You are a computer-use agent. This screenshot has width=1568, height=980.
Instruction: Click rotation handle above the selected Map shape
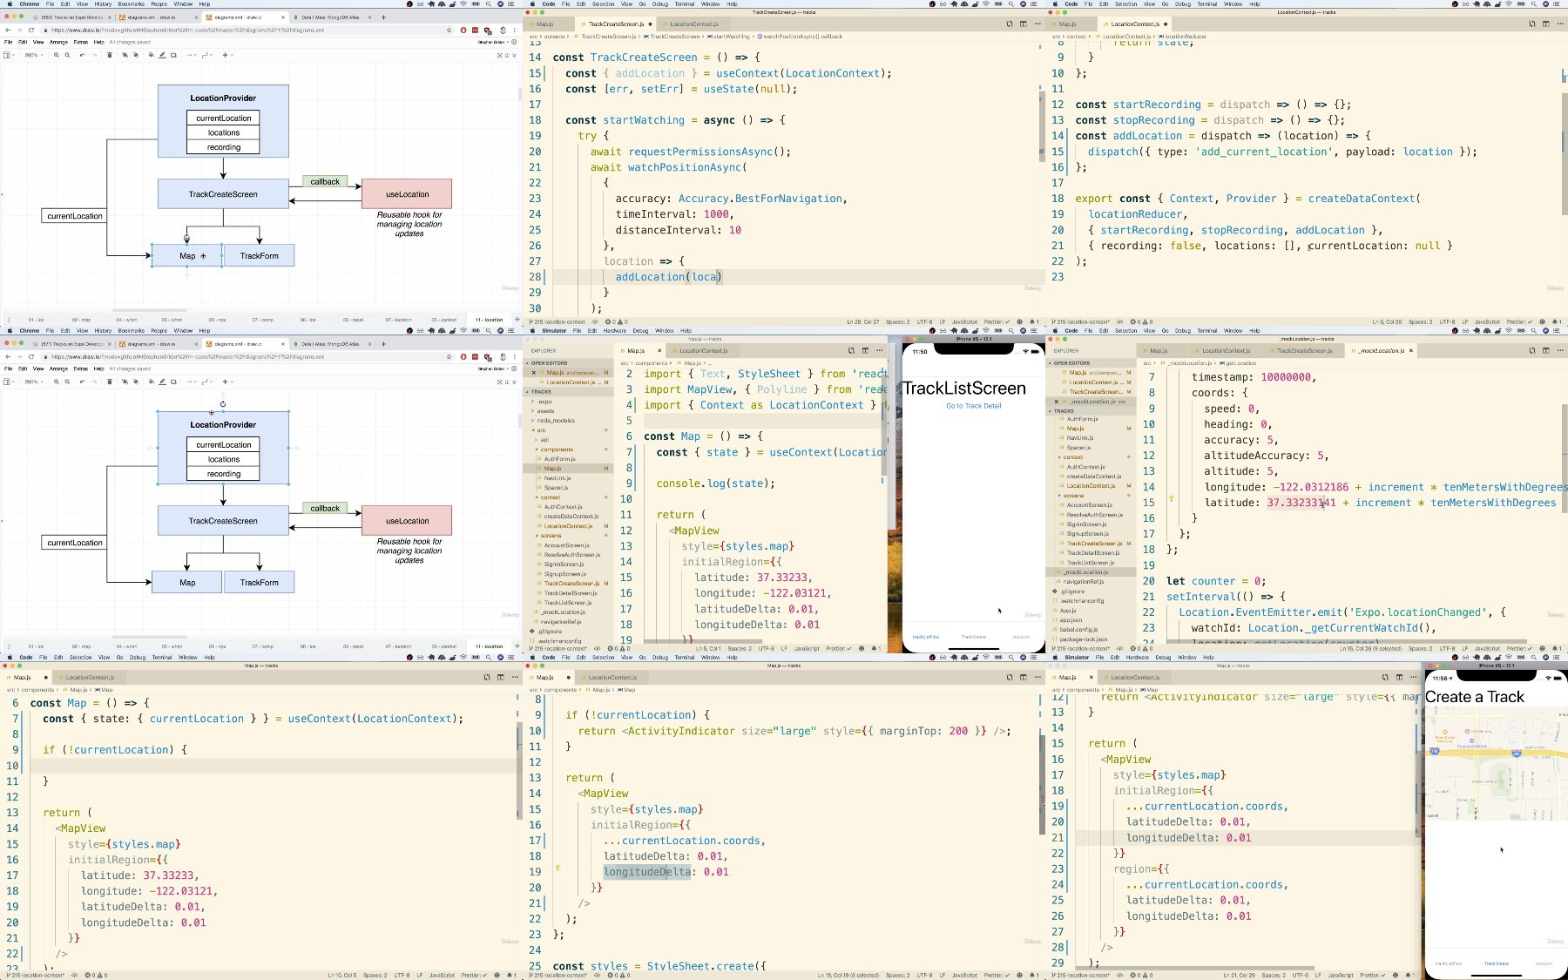point(186,237)
